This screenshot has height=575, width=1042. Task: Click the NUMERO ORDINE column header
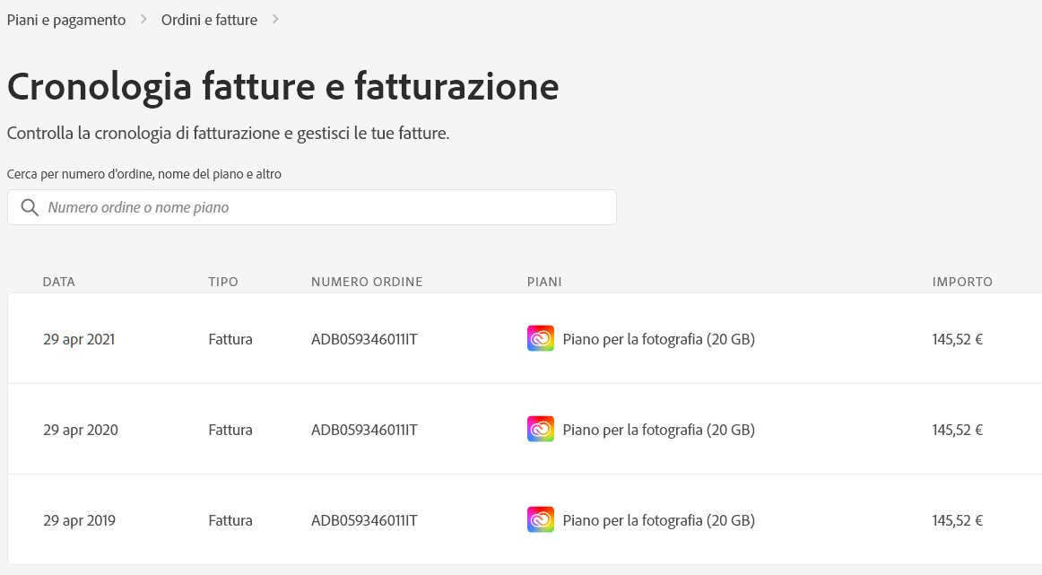click(367, 282)
